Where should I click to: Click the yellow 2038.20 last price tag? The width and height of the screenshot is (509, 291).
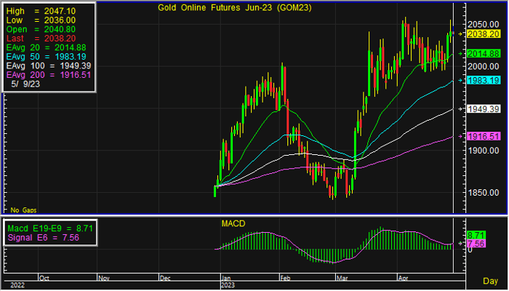point(483,33)
